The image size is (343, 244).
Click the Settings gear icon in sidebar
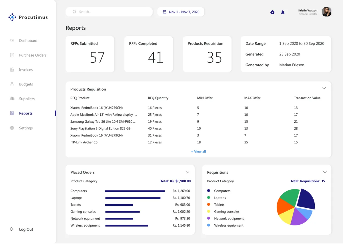[12, 128]
